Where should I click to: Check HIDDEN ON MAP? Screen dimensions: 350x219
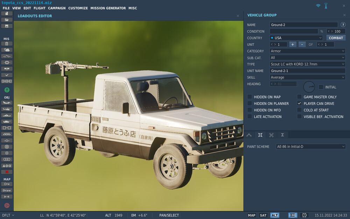tap(250, 97)
